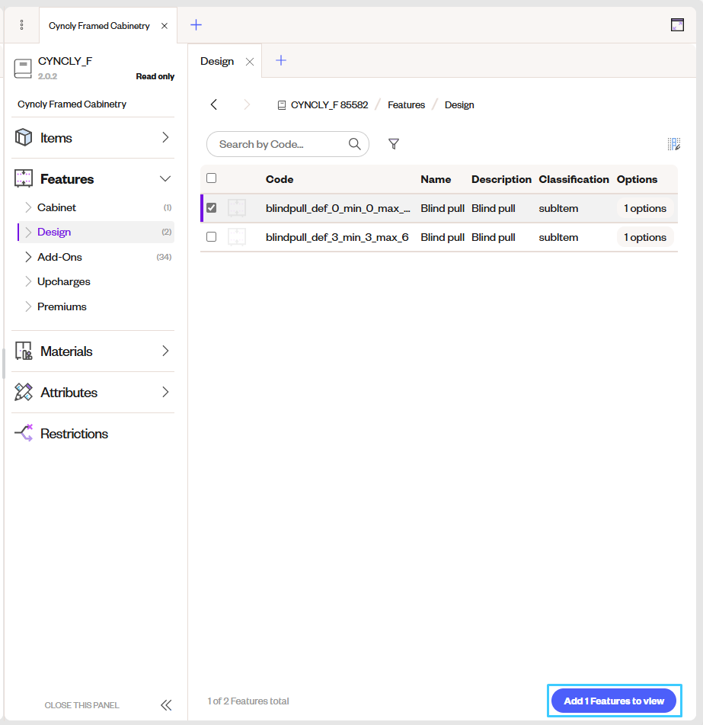Click the Restrictions section icon
This screenshot has width=703, height=725.
24,433
